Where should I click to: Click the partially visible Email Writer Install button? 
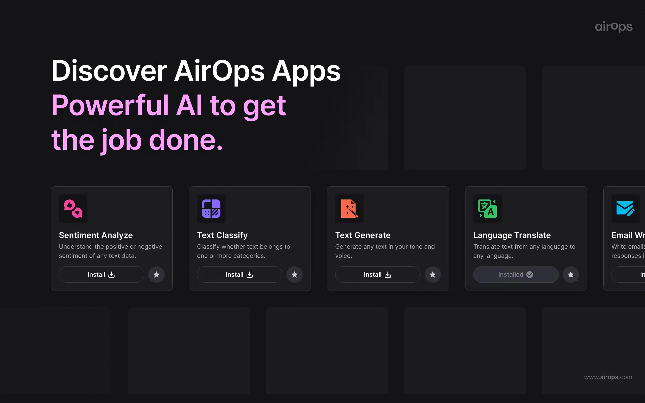pos(632,275)
